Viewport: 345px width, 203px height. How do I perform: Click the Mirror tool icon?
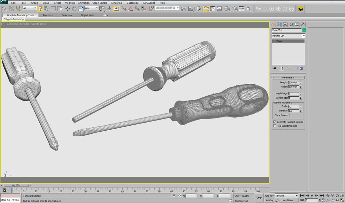tap(184, 9)
